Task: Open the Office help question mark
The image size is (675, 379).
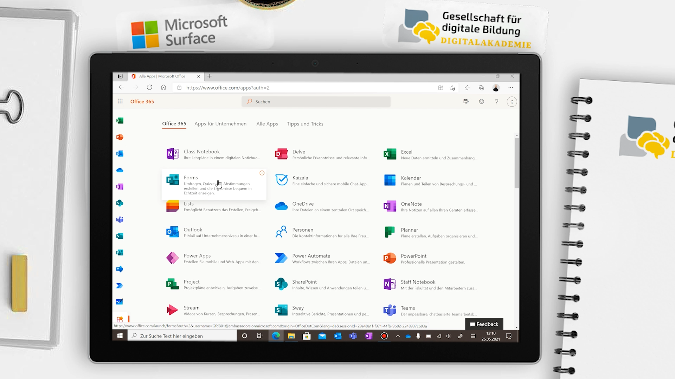Action: coord(496,102)
